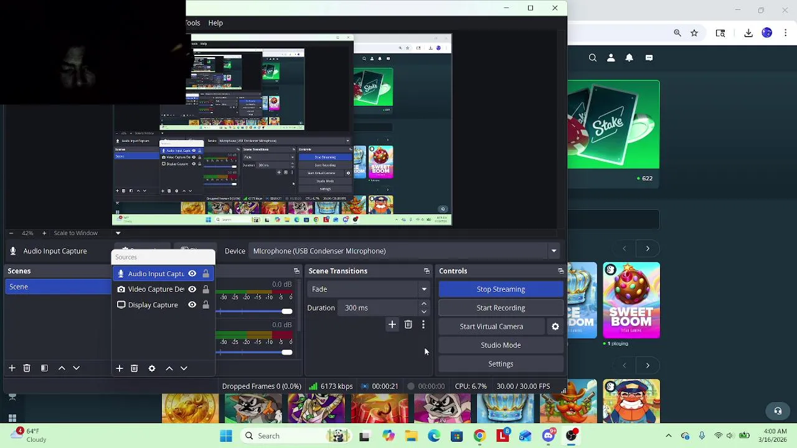Viewport: 797px width, 448px height.
Task: Move scene down with the down arrow
Action: 77,368
